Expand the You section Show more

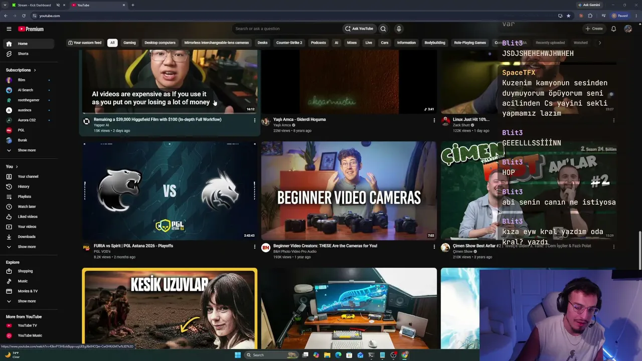[30, 247]
